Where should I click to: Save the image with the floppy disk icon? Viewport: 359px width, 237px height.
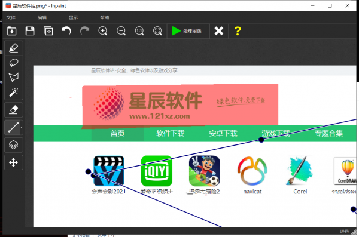click(30, 31)
